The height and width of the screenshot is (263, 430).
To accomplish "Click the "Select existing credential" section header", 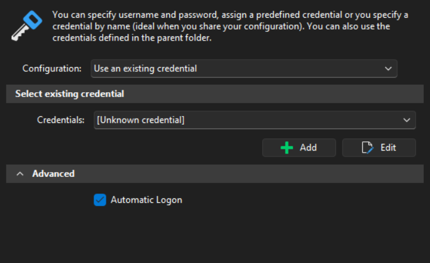I will click(70, 94).
